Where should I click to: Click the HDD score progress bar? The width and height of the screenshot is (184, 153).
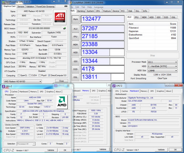[x=103, y=52]
